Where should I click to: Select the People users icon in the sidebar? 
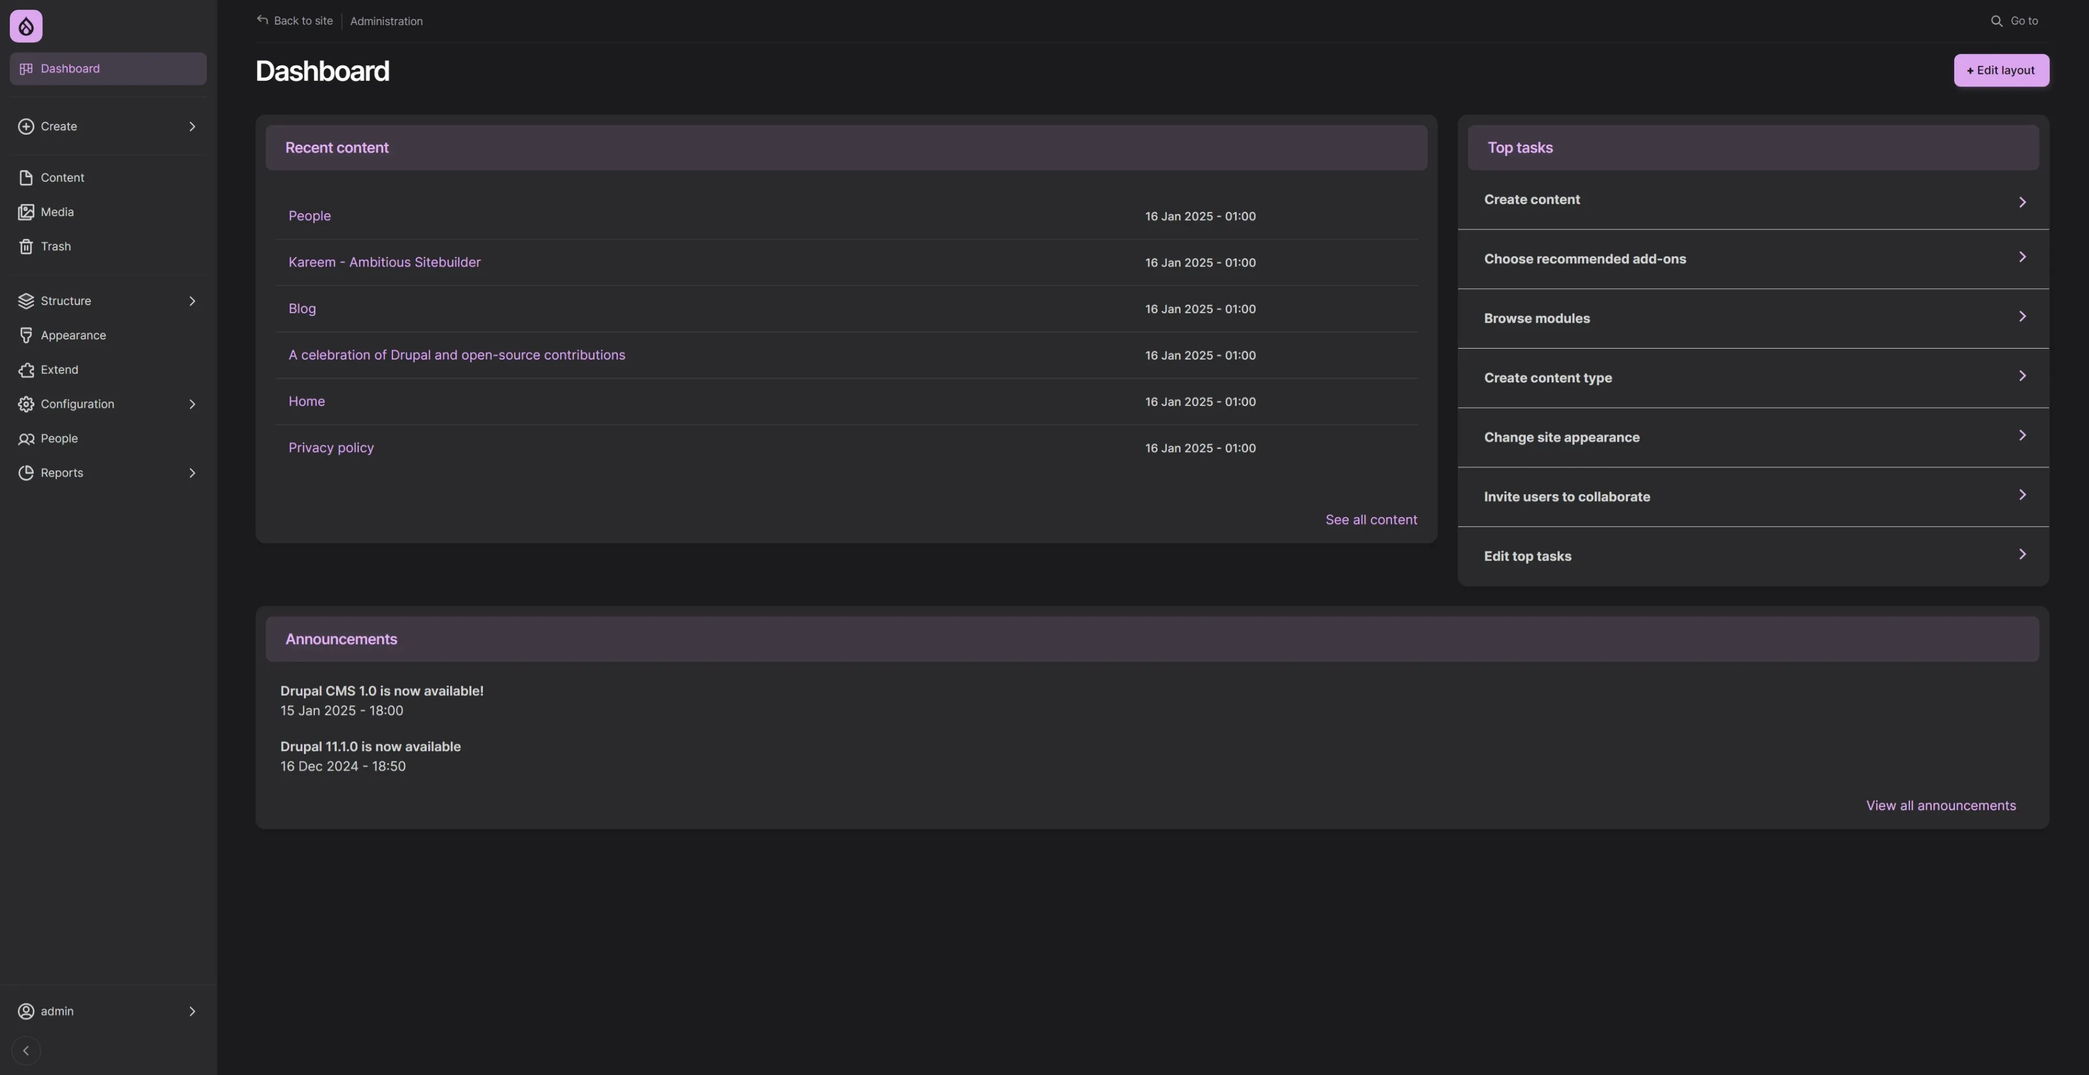click(x=26, y=439)
